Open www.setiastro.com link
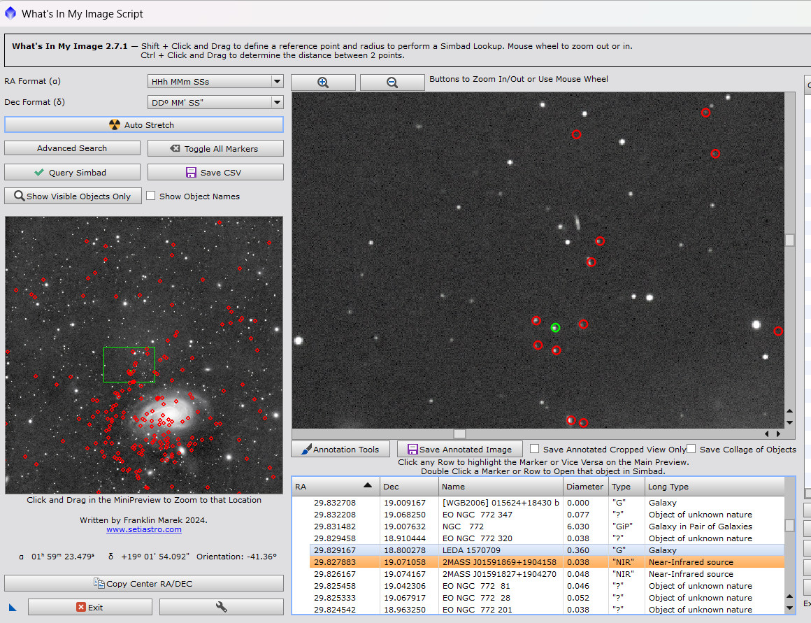Viewport: 811px width, 623px height. coord(144,529)
